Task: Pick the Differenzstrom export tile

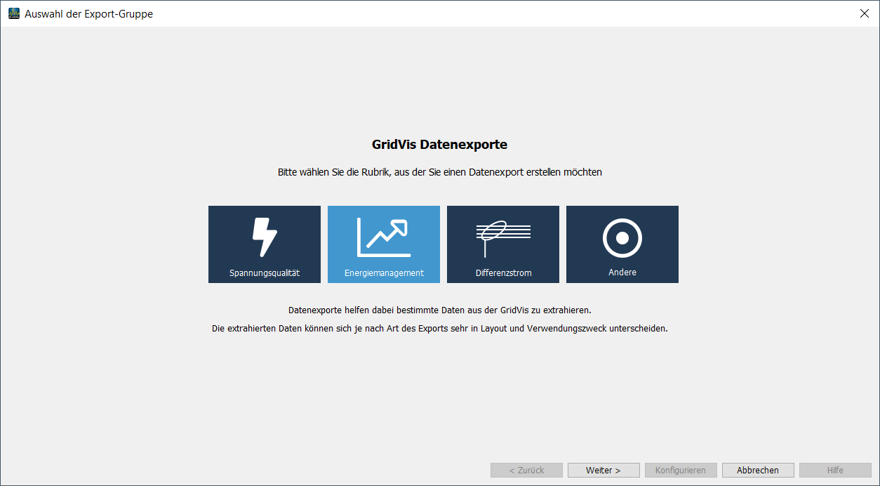Action: pos(503,244)
